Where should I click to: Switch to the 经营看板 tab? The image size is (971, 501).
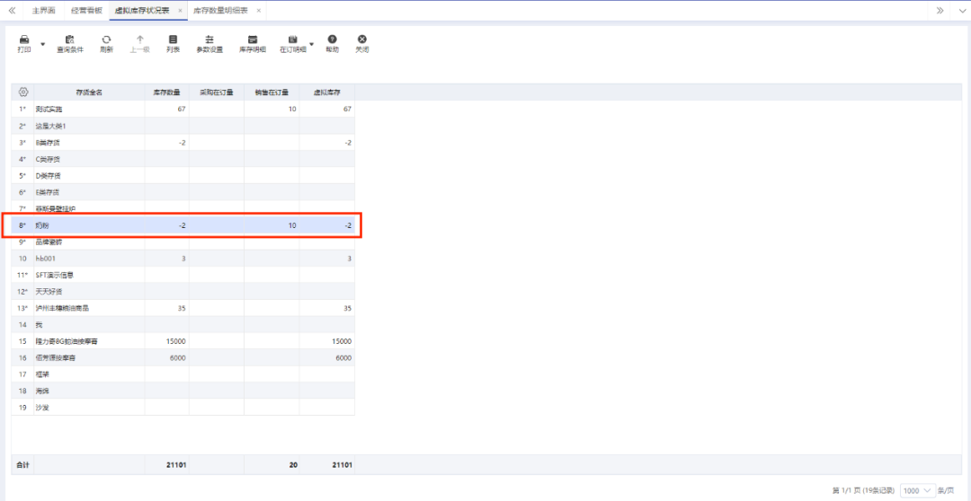[86, 11]
